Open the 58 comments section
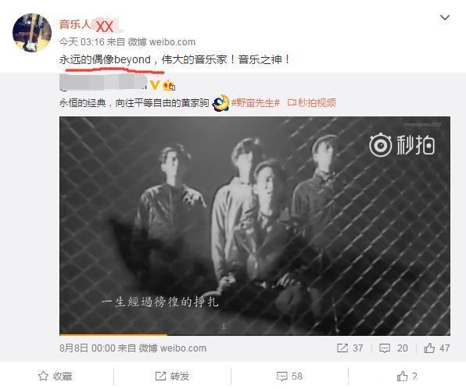The width and height of the screenshot is (466, 389). pyautogui.click(x=289, y=377)
